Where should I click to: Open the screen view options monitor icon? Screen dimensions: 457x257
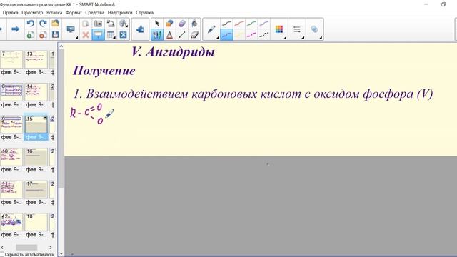pyautogui.click(x=71, y=29)
